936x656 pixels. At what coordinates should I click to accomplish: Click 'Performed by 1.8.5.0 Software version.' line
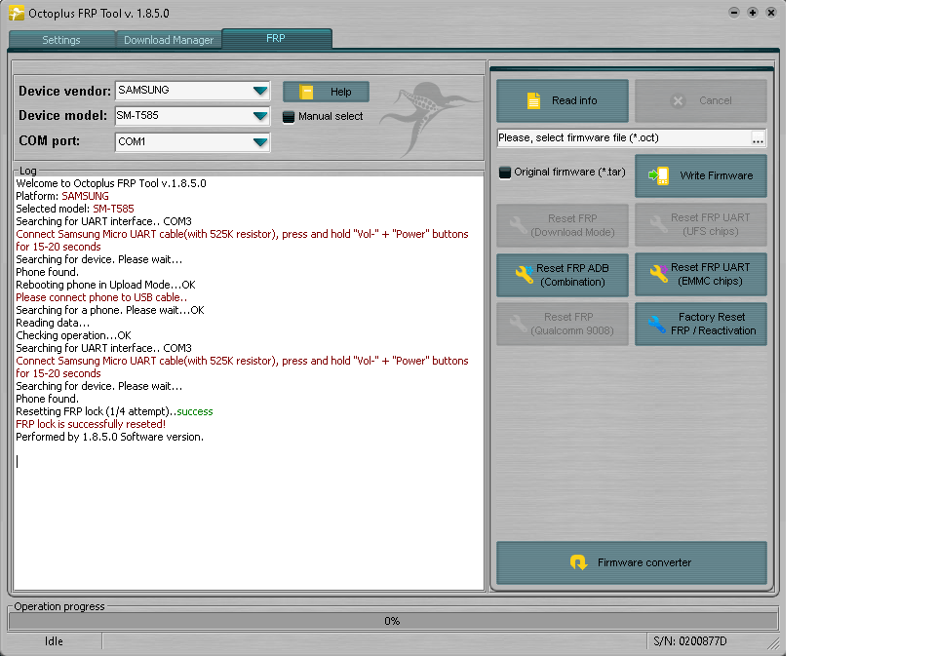[x=109, y=437]
